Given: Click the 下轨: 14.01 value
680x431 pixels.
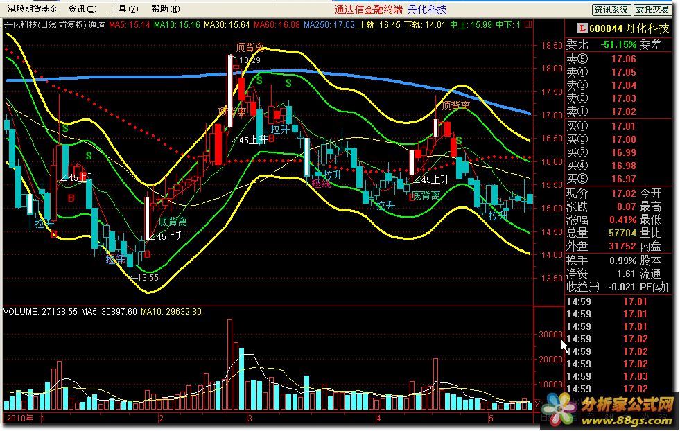Looking at the screenshot, I should 425,25.
